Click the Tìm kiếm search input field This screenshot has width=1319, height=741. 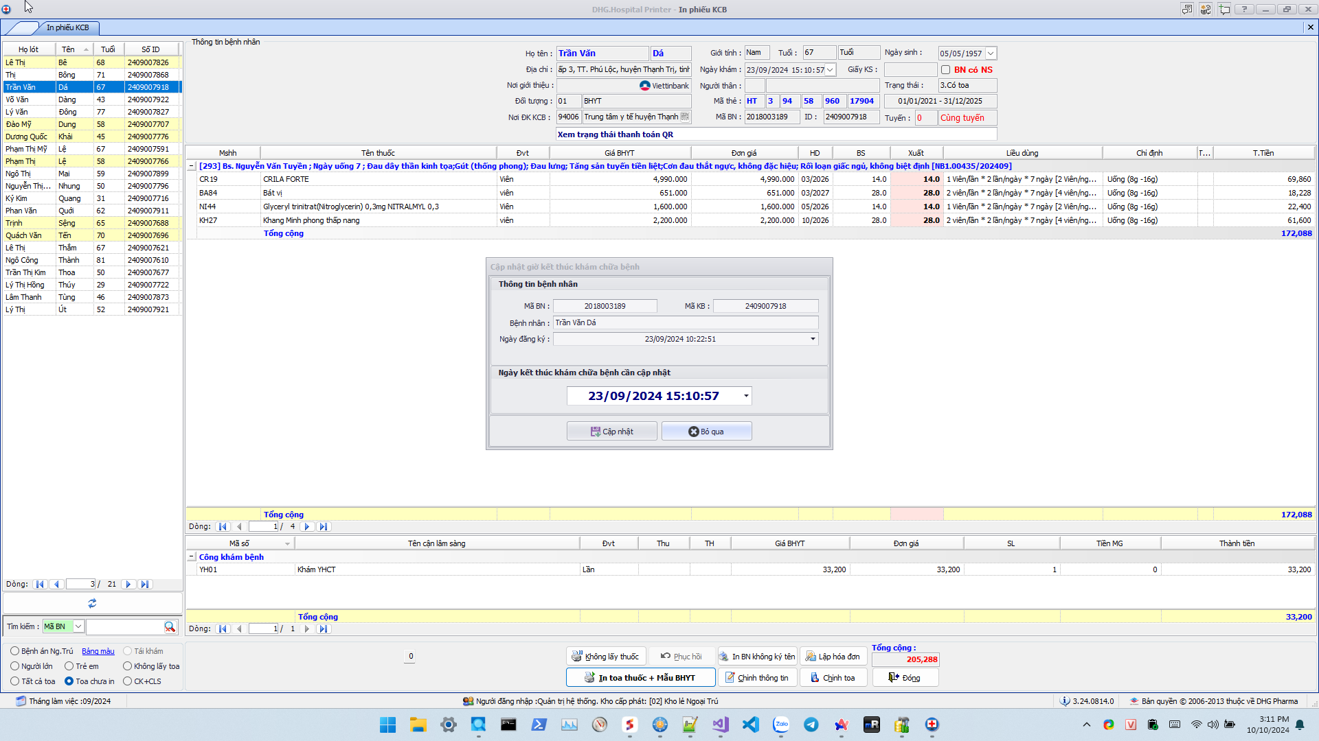point(125,626)
